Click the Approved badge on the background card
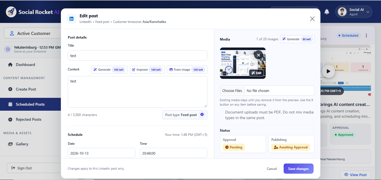 (x=344, y=135)
